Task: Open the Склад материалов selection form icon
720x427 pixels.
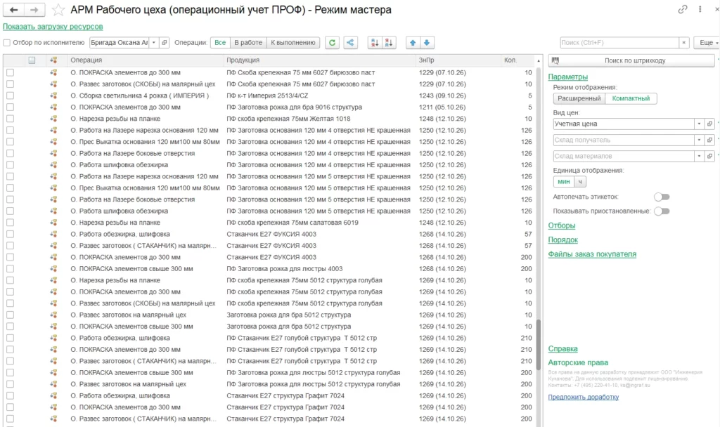Action: pyautogui.click(x=709, y=156)
